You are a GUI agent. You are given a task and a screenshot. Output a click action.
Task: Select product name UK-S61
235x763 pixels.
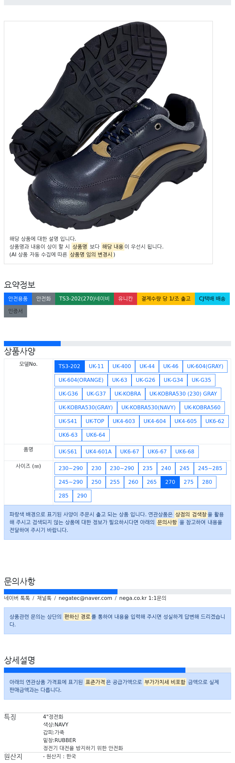coord(68,452)
